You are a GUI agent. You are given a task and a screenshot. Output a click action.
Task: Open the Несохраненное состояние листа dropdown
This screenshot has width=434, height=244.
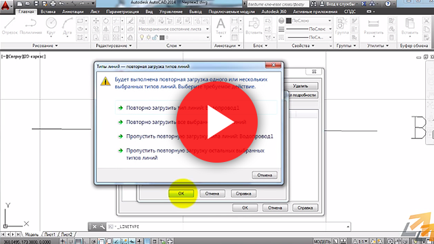(174, 29)
